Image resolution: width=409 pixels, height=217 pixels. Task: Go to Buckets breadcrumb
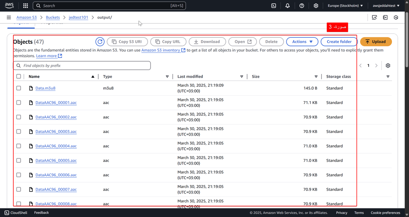(x=53, y=17)
